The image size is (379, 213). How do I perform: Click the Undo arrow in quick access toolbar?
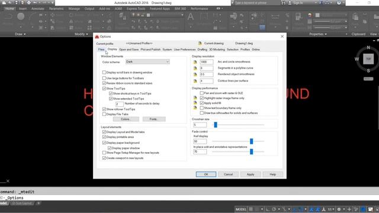pos(36,2)
